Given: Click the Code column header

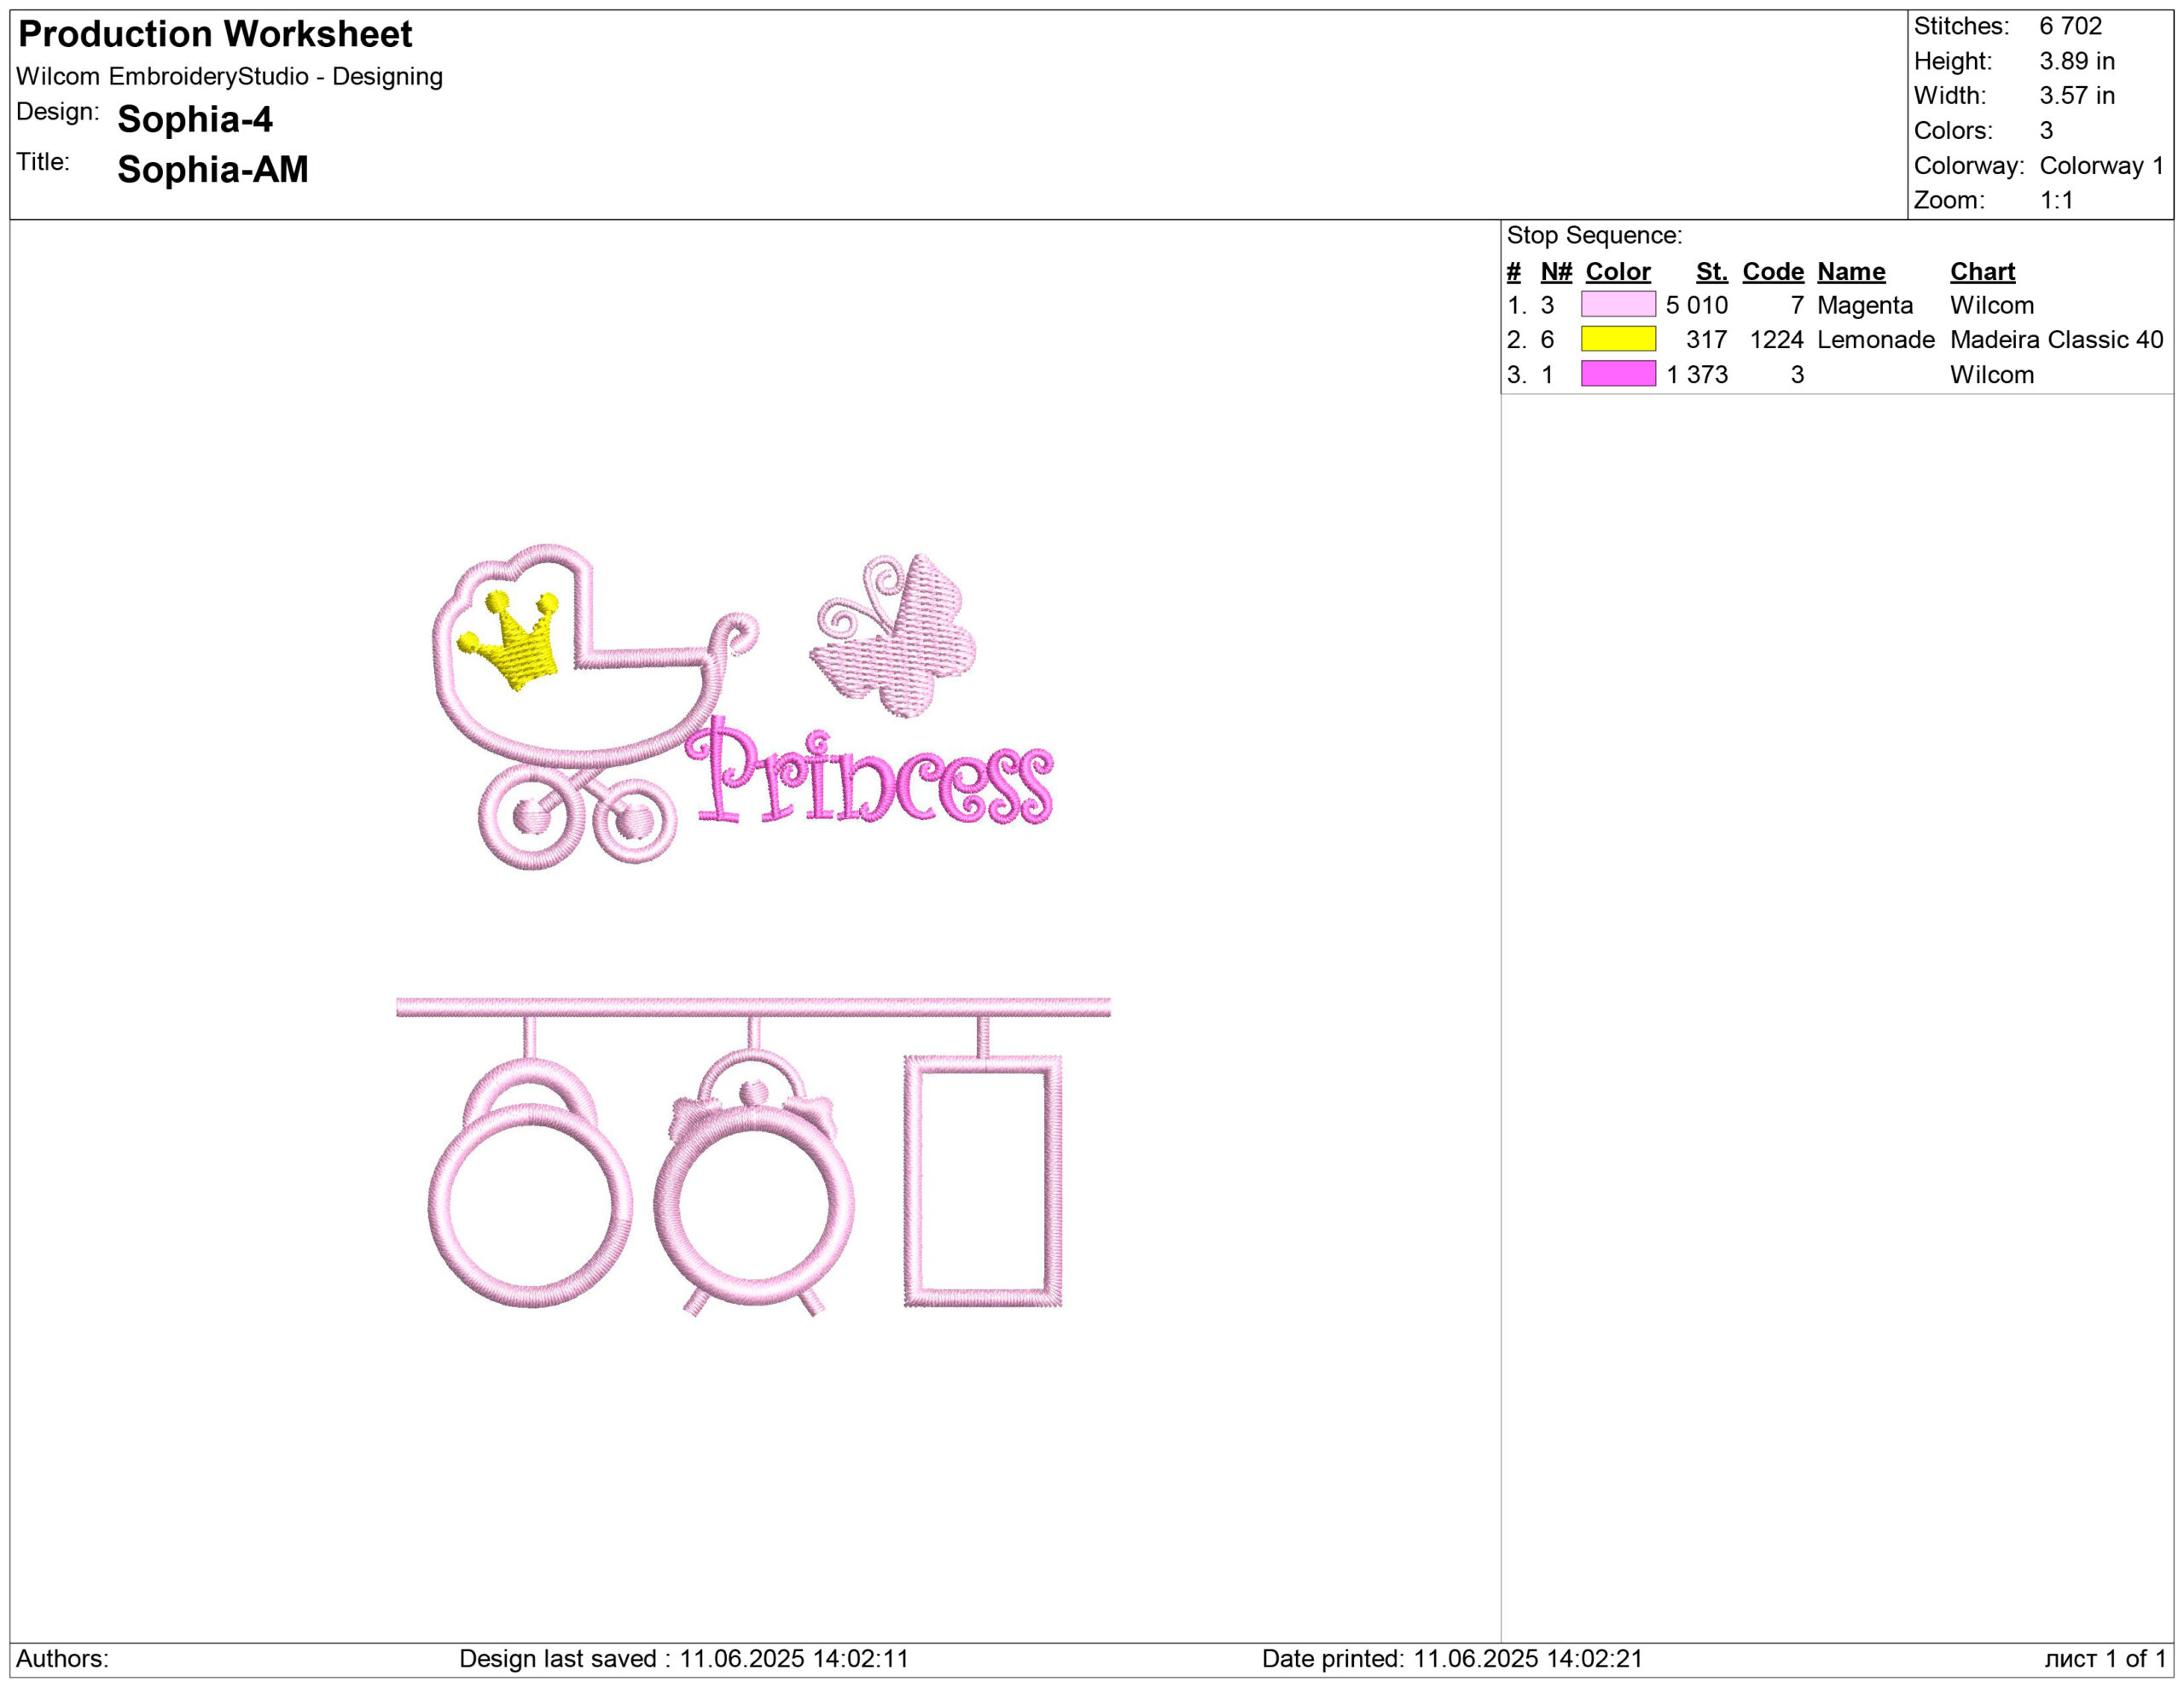Looking at the screenshot, I should pyautogui.click(x=1772, y=271).
